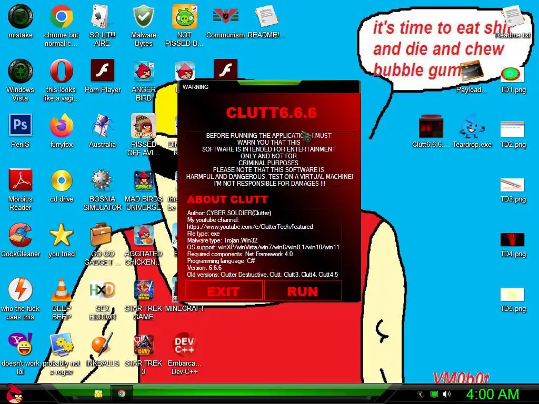Click the green monitor network tray icon
The image size is (539, 404).
pyautogui.click(x=434, y=394)
